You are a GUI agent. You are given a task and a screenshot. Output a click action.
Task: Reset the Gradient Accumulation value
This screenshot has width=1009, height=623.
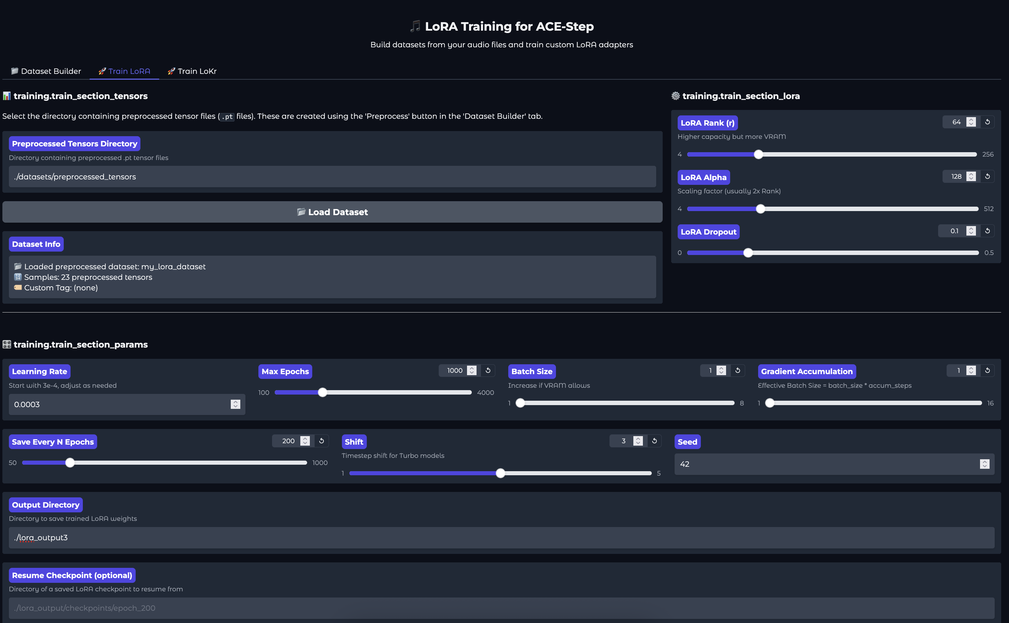pyautogui.click(x=987, y=370)
